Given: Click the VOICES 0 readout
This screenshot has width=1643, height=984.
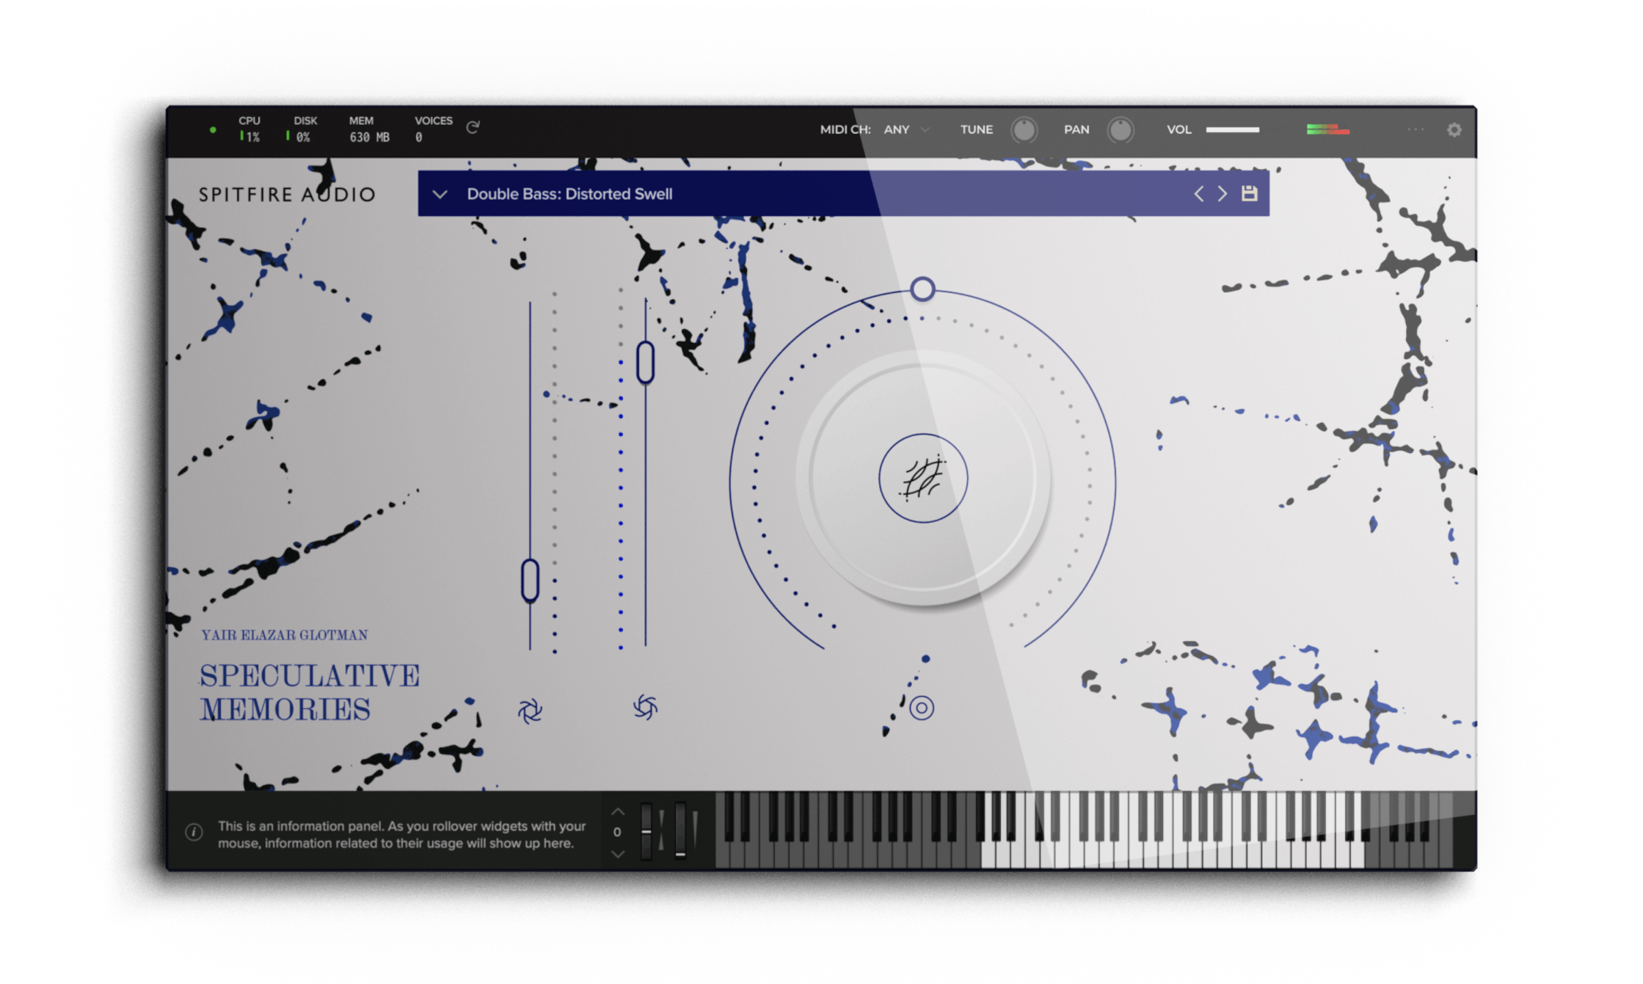Looking at the screenshot, I should tap(433, 129).
